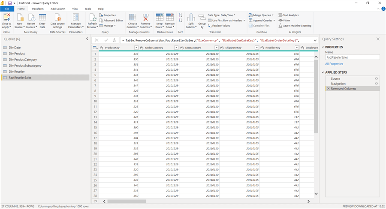Sort ascending using the A-Z icon
The height and width of the screenshot is (209, 386).
point(180,15)
